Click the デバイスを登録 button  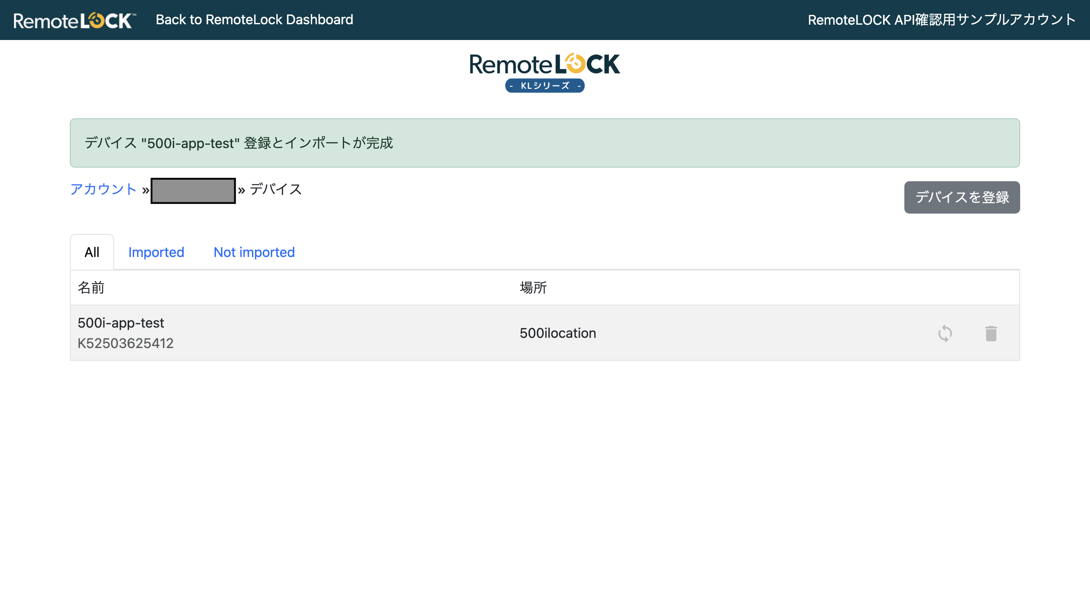[962, 197]
